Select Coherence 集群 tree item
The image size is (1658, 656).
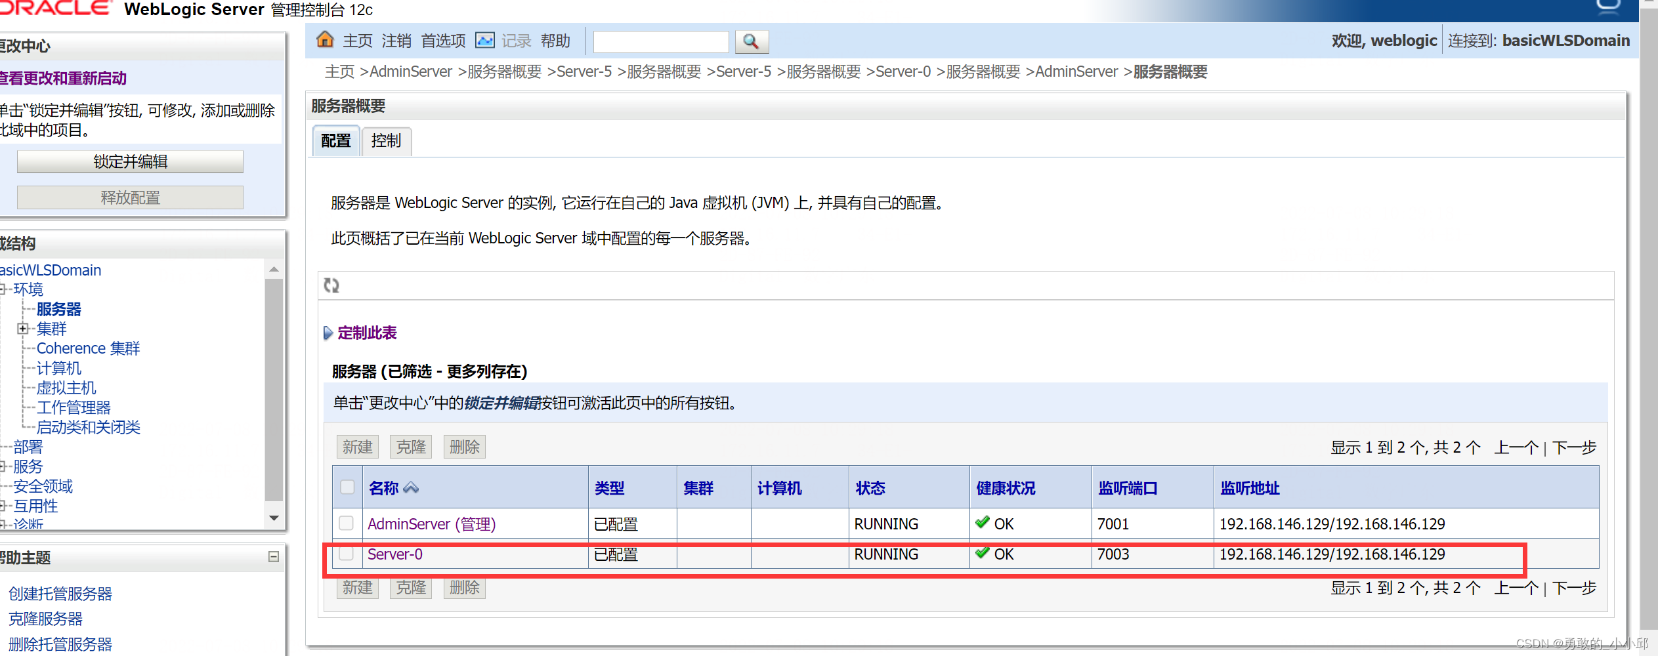click(x=89, y=348)
